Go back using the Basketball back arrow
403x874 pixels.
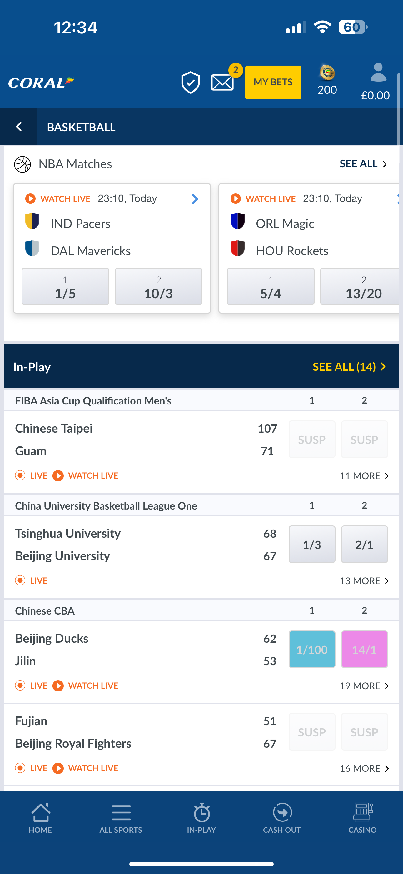[x=19, y=127]
